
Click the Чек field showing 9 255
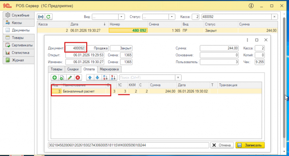(x=260, y=62)
